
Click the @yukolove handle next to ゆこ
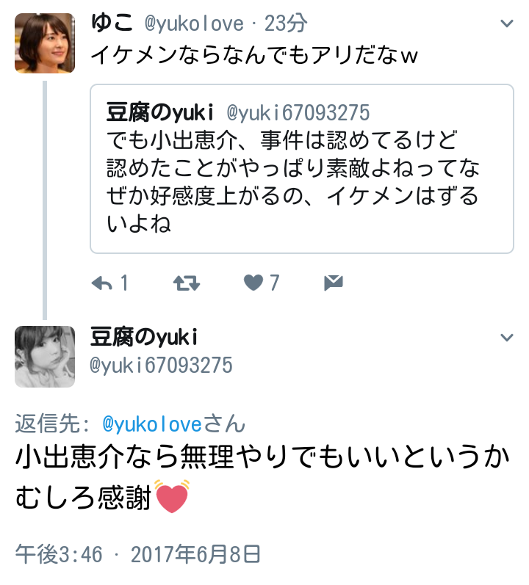pyautogui.click(x=193, y=24)
